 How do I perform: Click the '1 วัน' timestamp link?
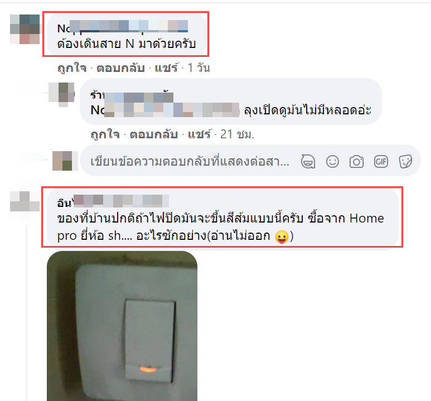[199, 68]
